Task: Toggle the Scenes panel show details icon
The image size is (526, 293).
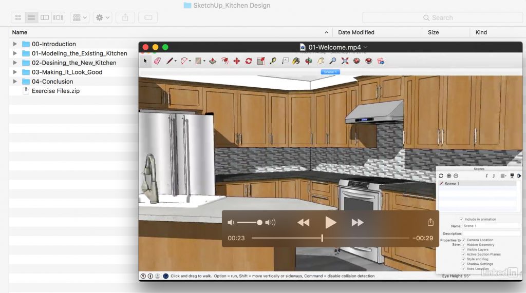Action: pyautogui.click(x=512, y=175)
